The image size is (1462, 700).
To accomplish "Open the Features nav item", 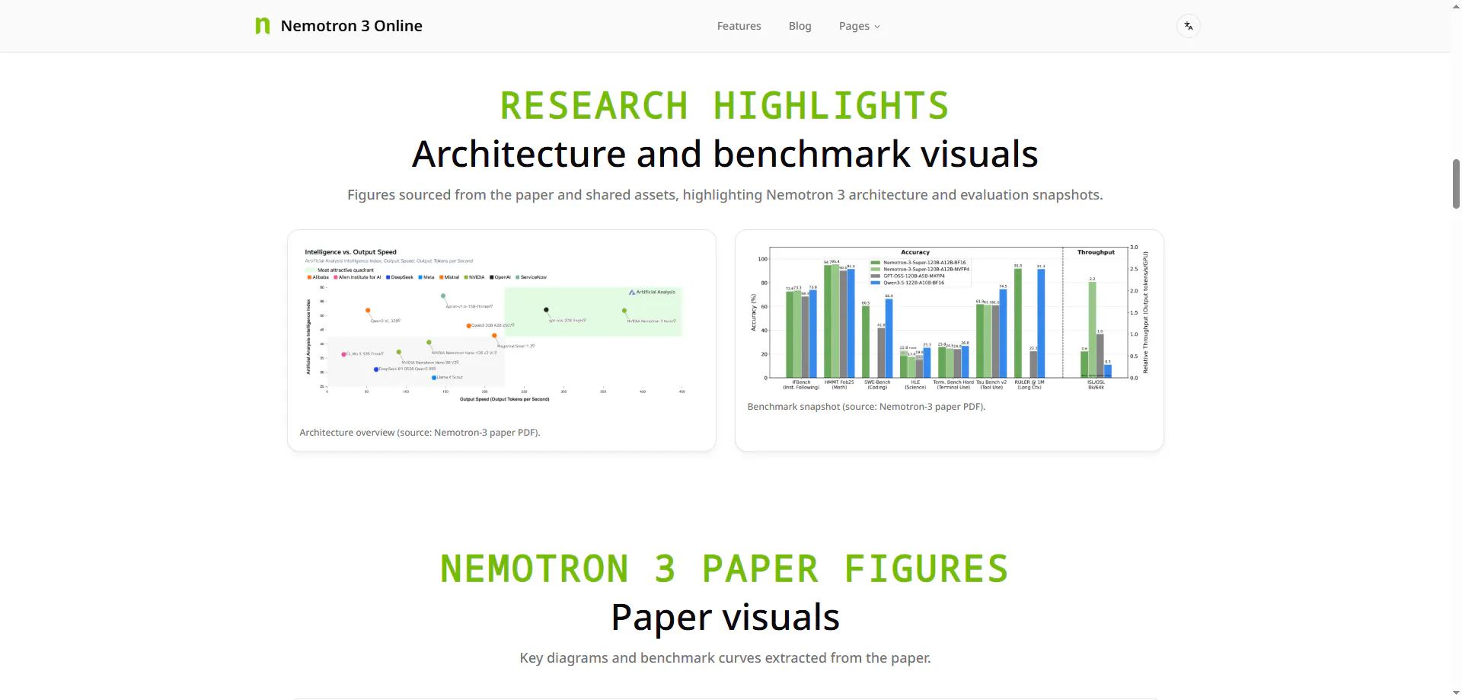I will coord(739,26).
